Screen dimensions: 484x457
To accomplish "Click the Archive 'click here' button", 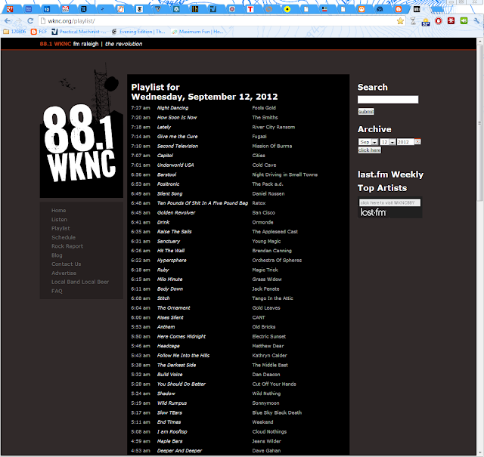I will (370, 150).
